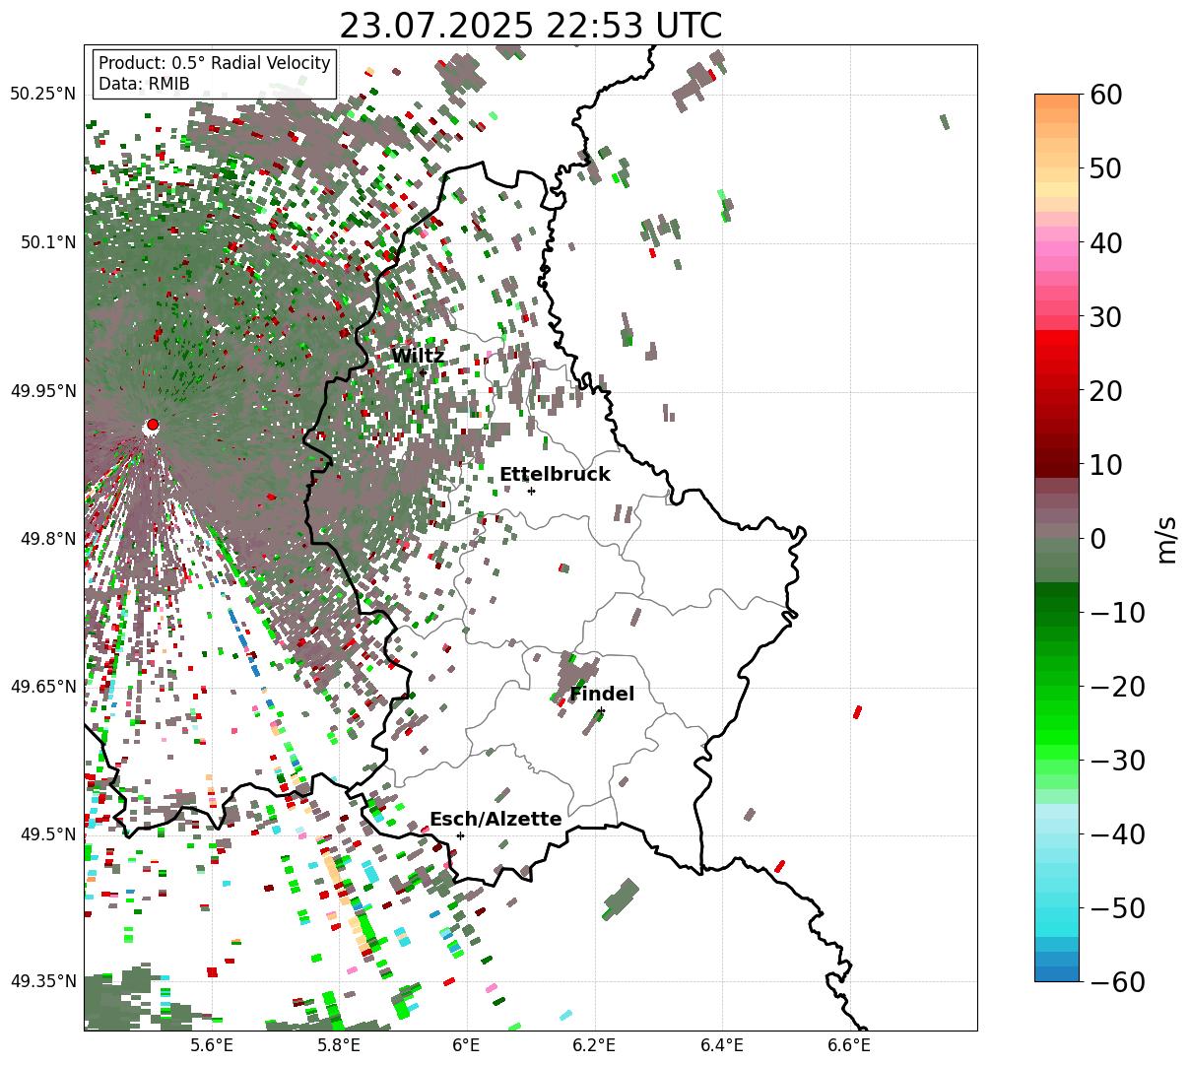The width and height of the screenshot is (1189, 1065).
Task: Click the pink colorbar segment near 40
Action: [1057, 249]
